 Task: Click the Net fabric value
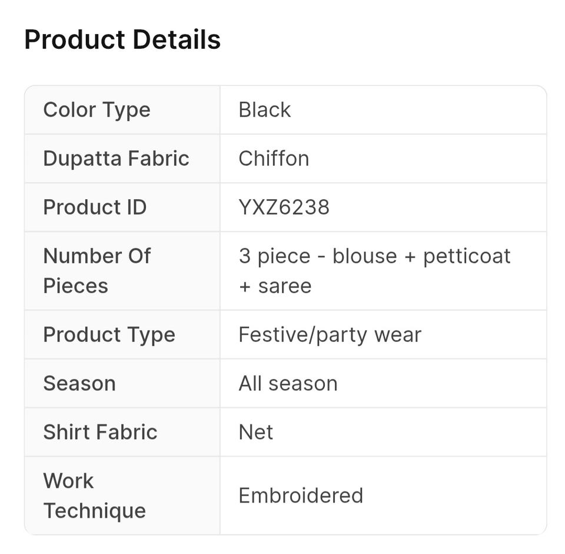[255, 432]
